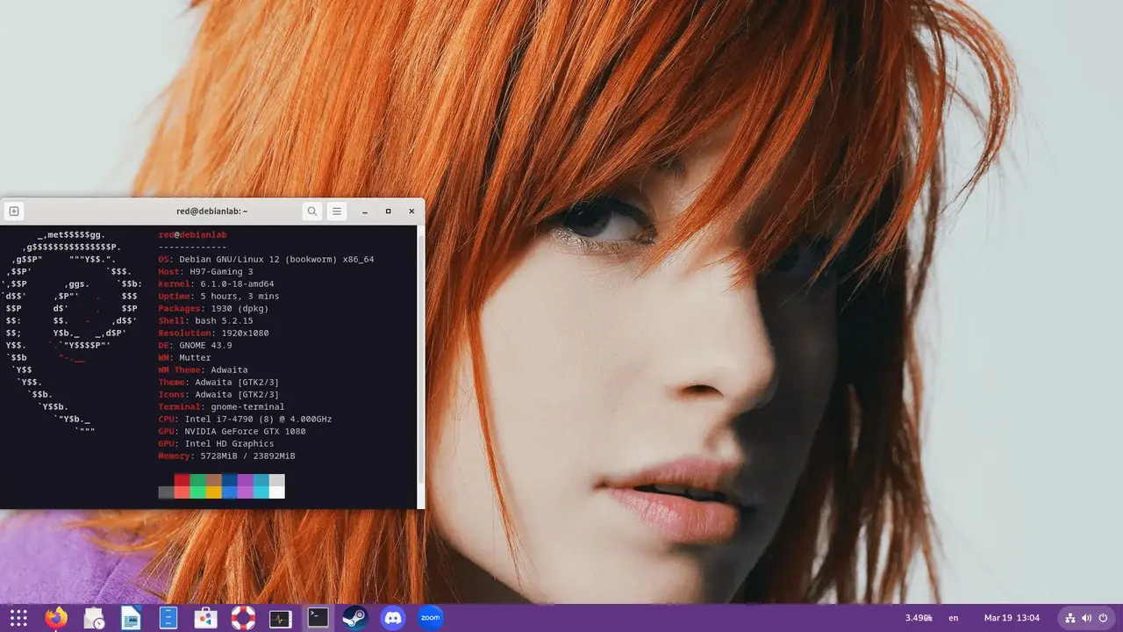This screenshot has height=632, width=1123.
Task: Click the WM: Mutter line
Action: [x=184, y=358]
